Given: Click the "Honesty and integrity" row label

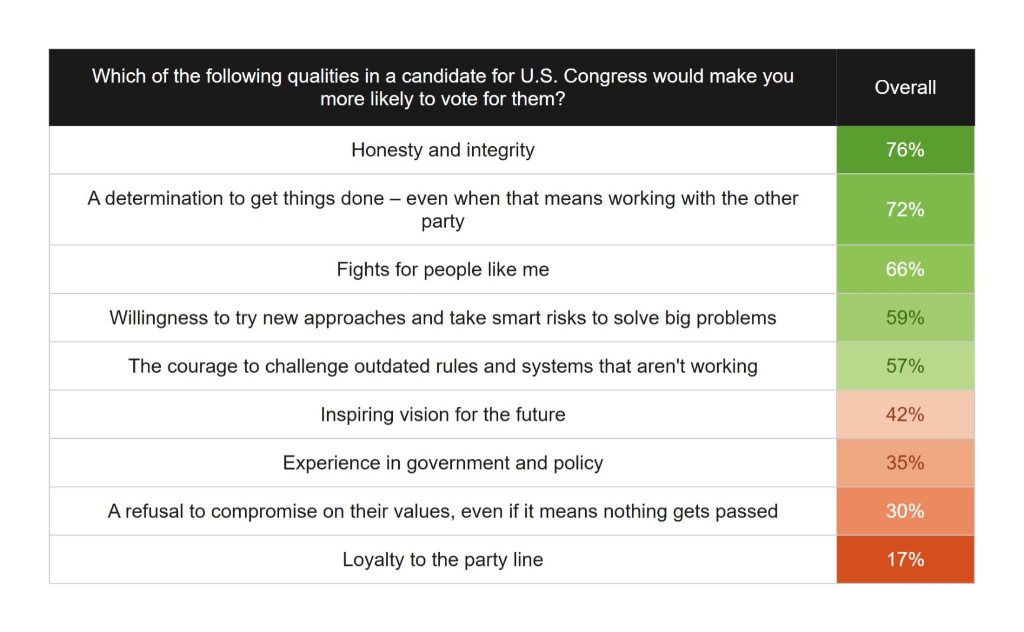Looking at the screenshot, I should [442, 150].
